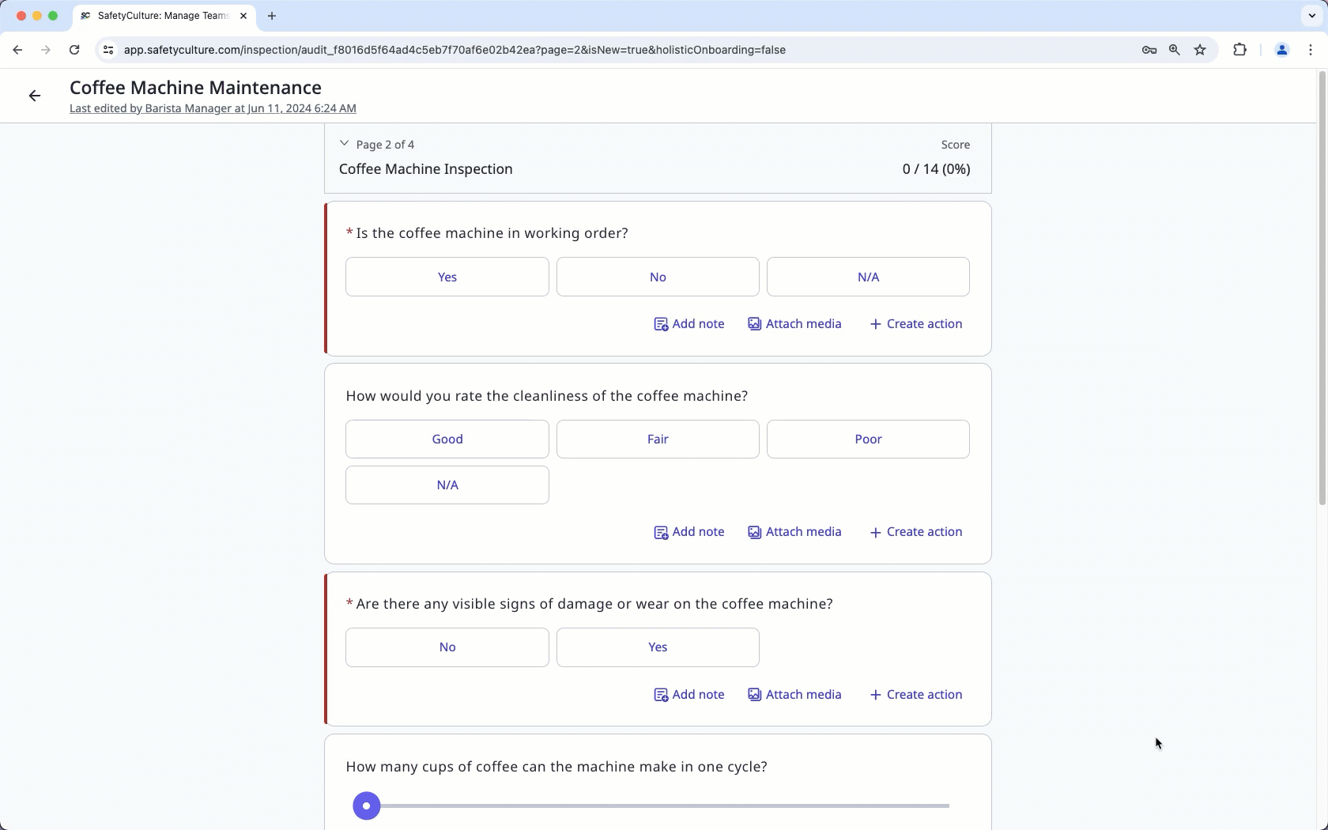The width and height of the screenshot is (1328, 830).
Task: Attach media to working order question
Action: pyautogui.click(x=794, y=324)
